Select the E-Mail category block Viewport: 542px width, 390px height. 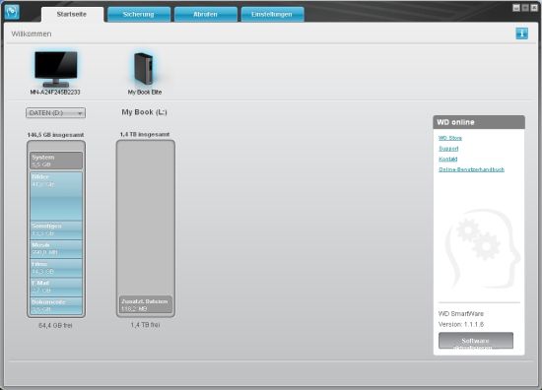tap(56, 287)
